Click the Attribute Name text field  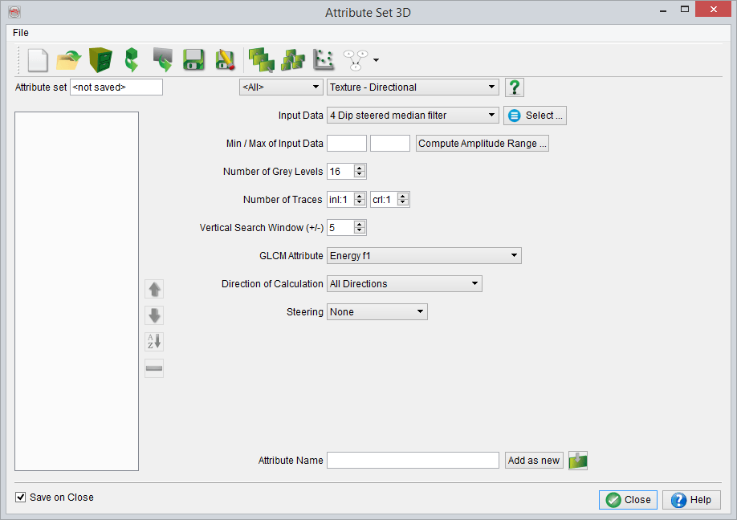413,461
